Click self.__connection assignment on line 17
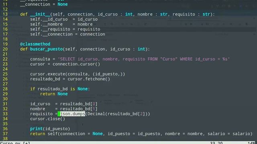This screenshot has height=144, width=257. tap(67, 34)
